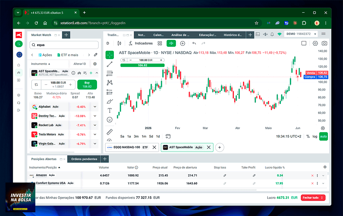
Task: Open chart layout selector square
Action: 304,43
